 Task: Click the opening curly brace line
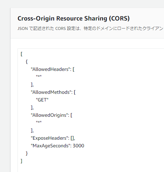tap(27, 62)
